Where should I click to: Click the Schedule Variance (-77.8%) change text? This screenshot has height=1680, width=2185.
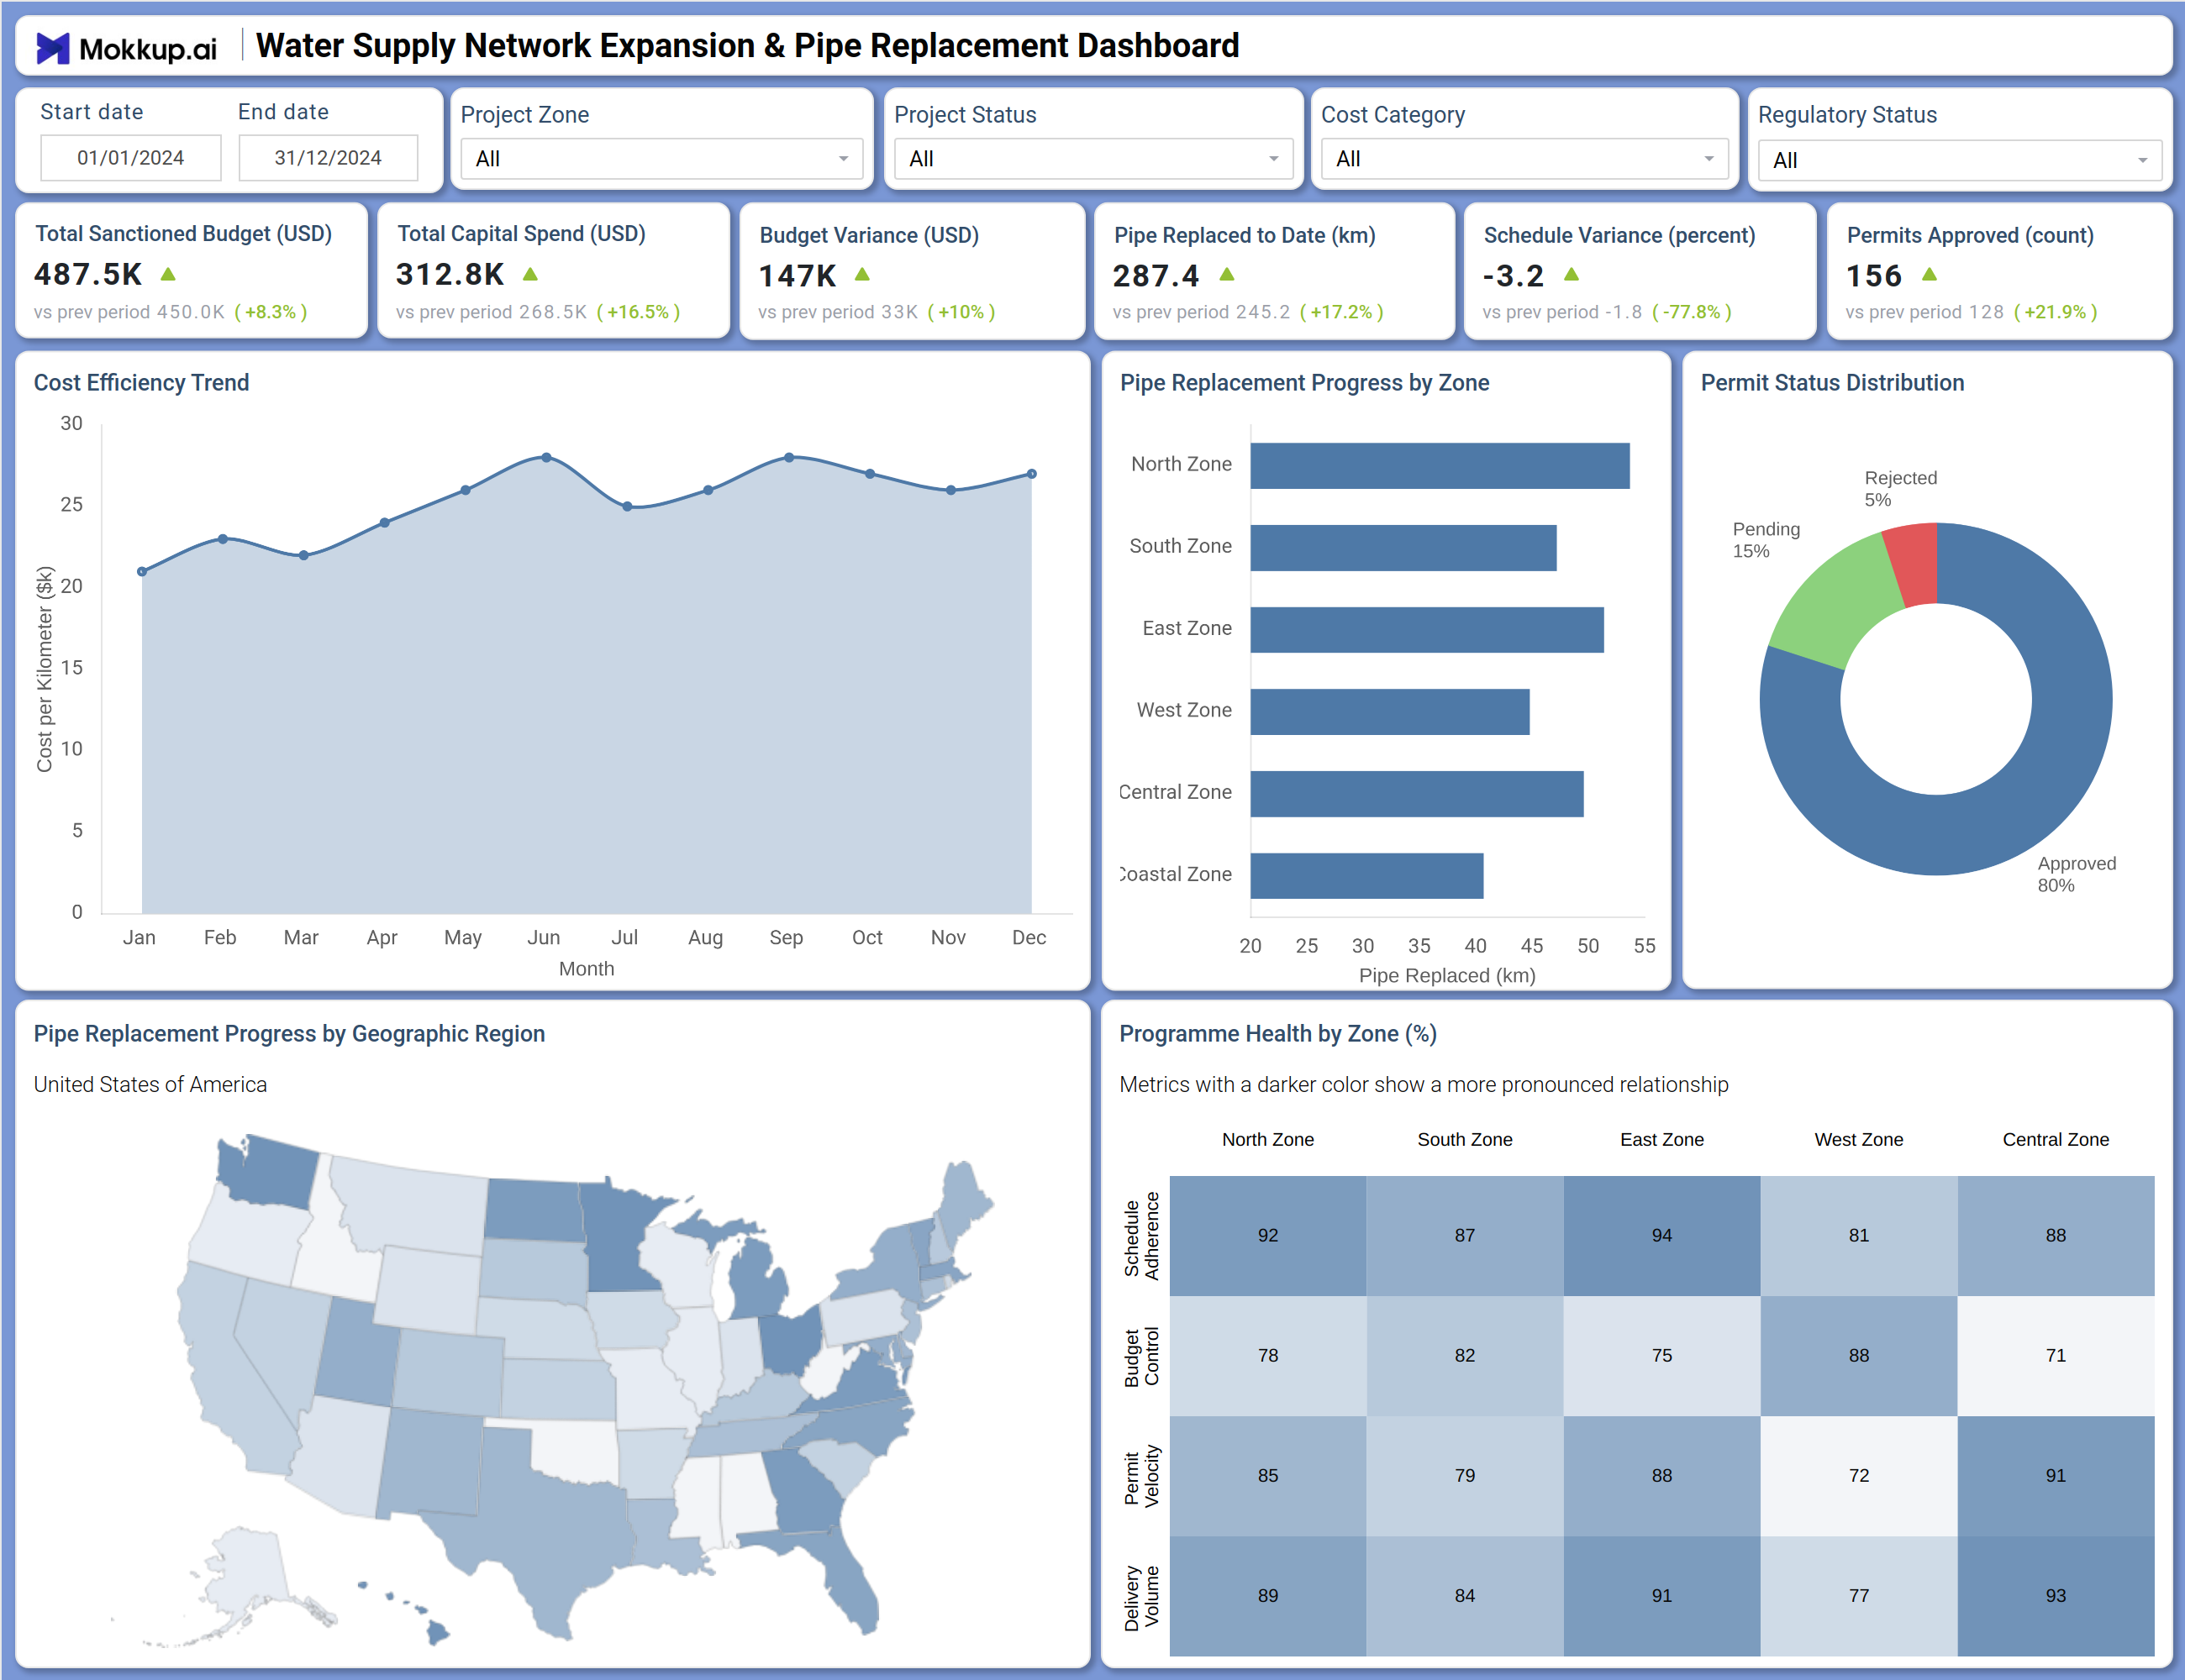(1692, 312)
